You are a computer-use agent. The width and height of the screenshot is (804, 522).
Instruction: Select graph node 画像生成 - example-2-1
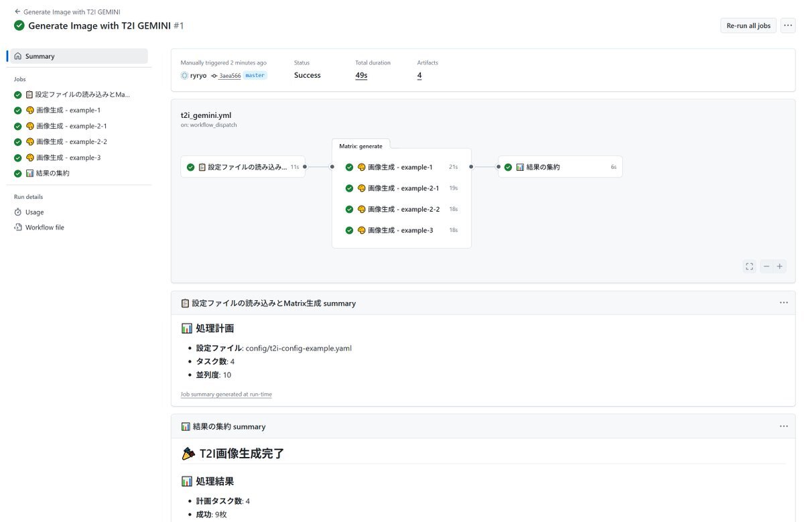pos(401,188)
